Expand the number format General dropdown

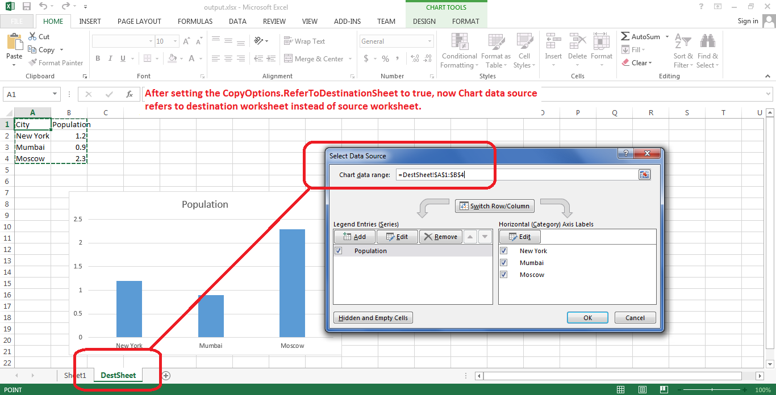tap(429, 41)
